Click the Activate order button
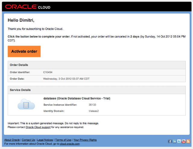The image size is (193, 149). [24, 51]
